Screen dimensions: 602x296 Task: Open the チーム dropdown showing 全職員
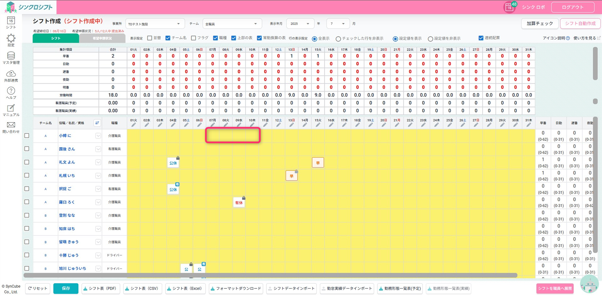pos(232,24)
